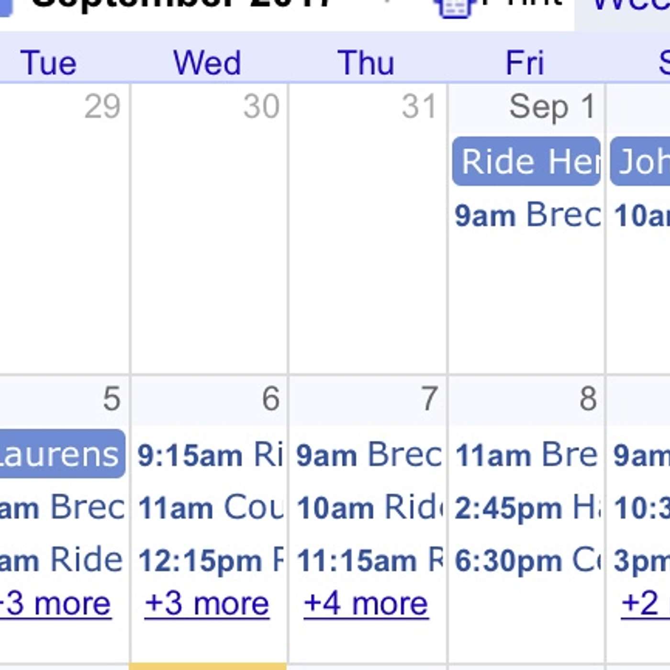670x670 pixels.
Task: Open the Ride event on Sep 1
Action: (526, 161)
